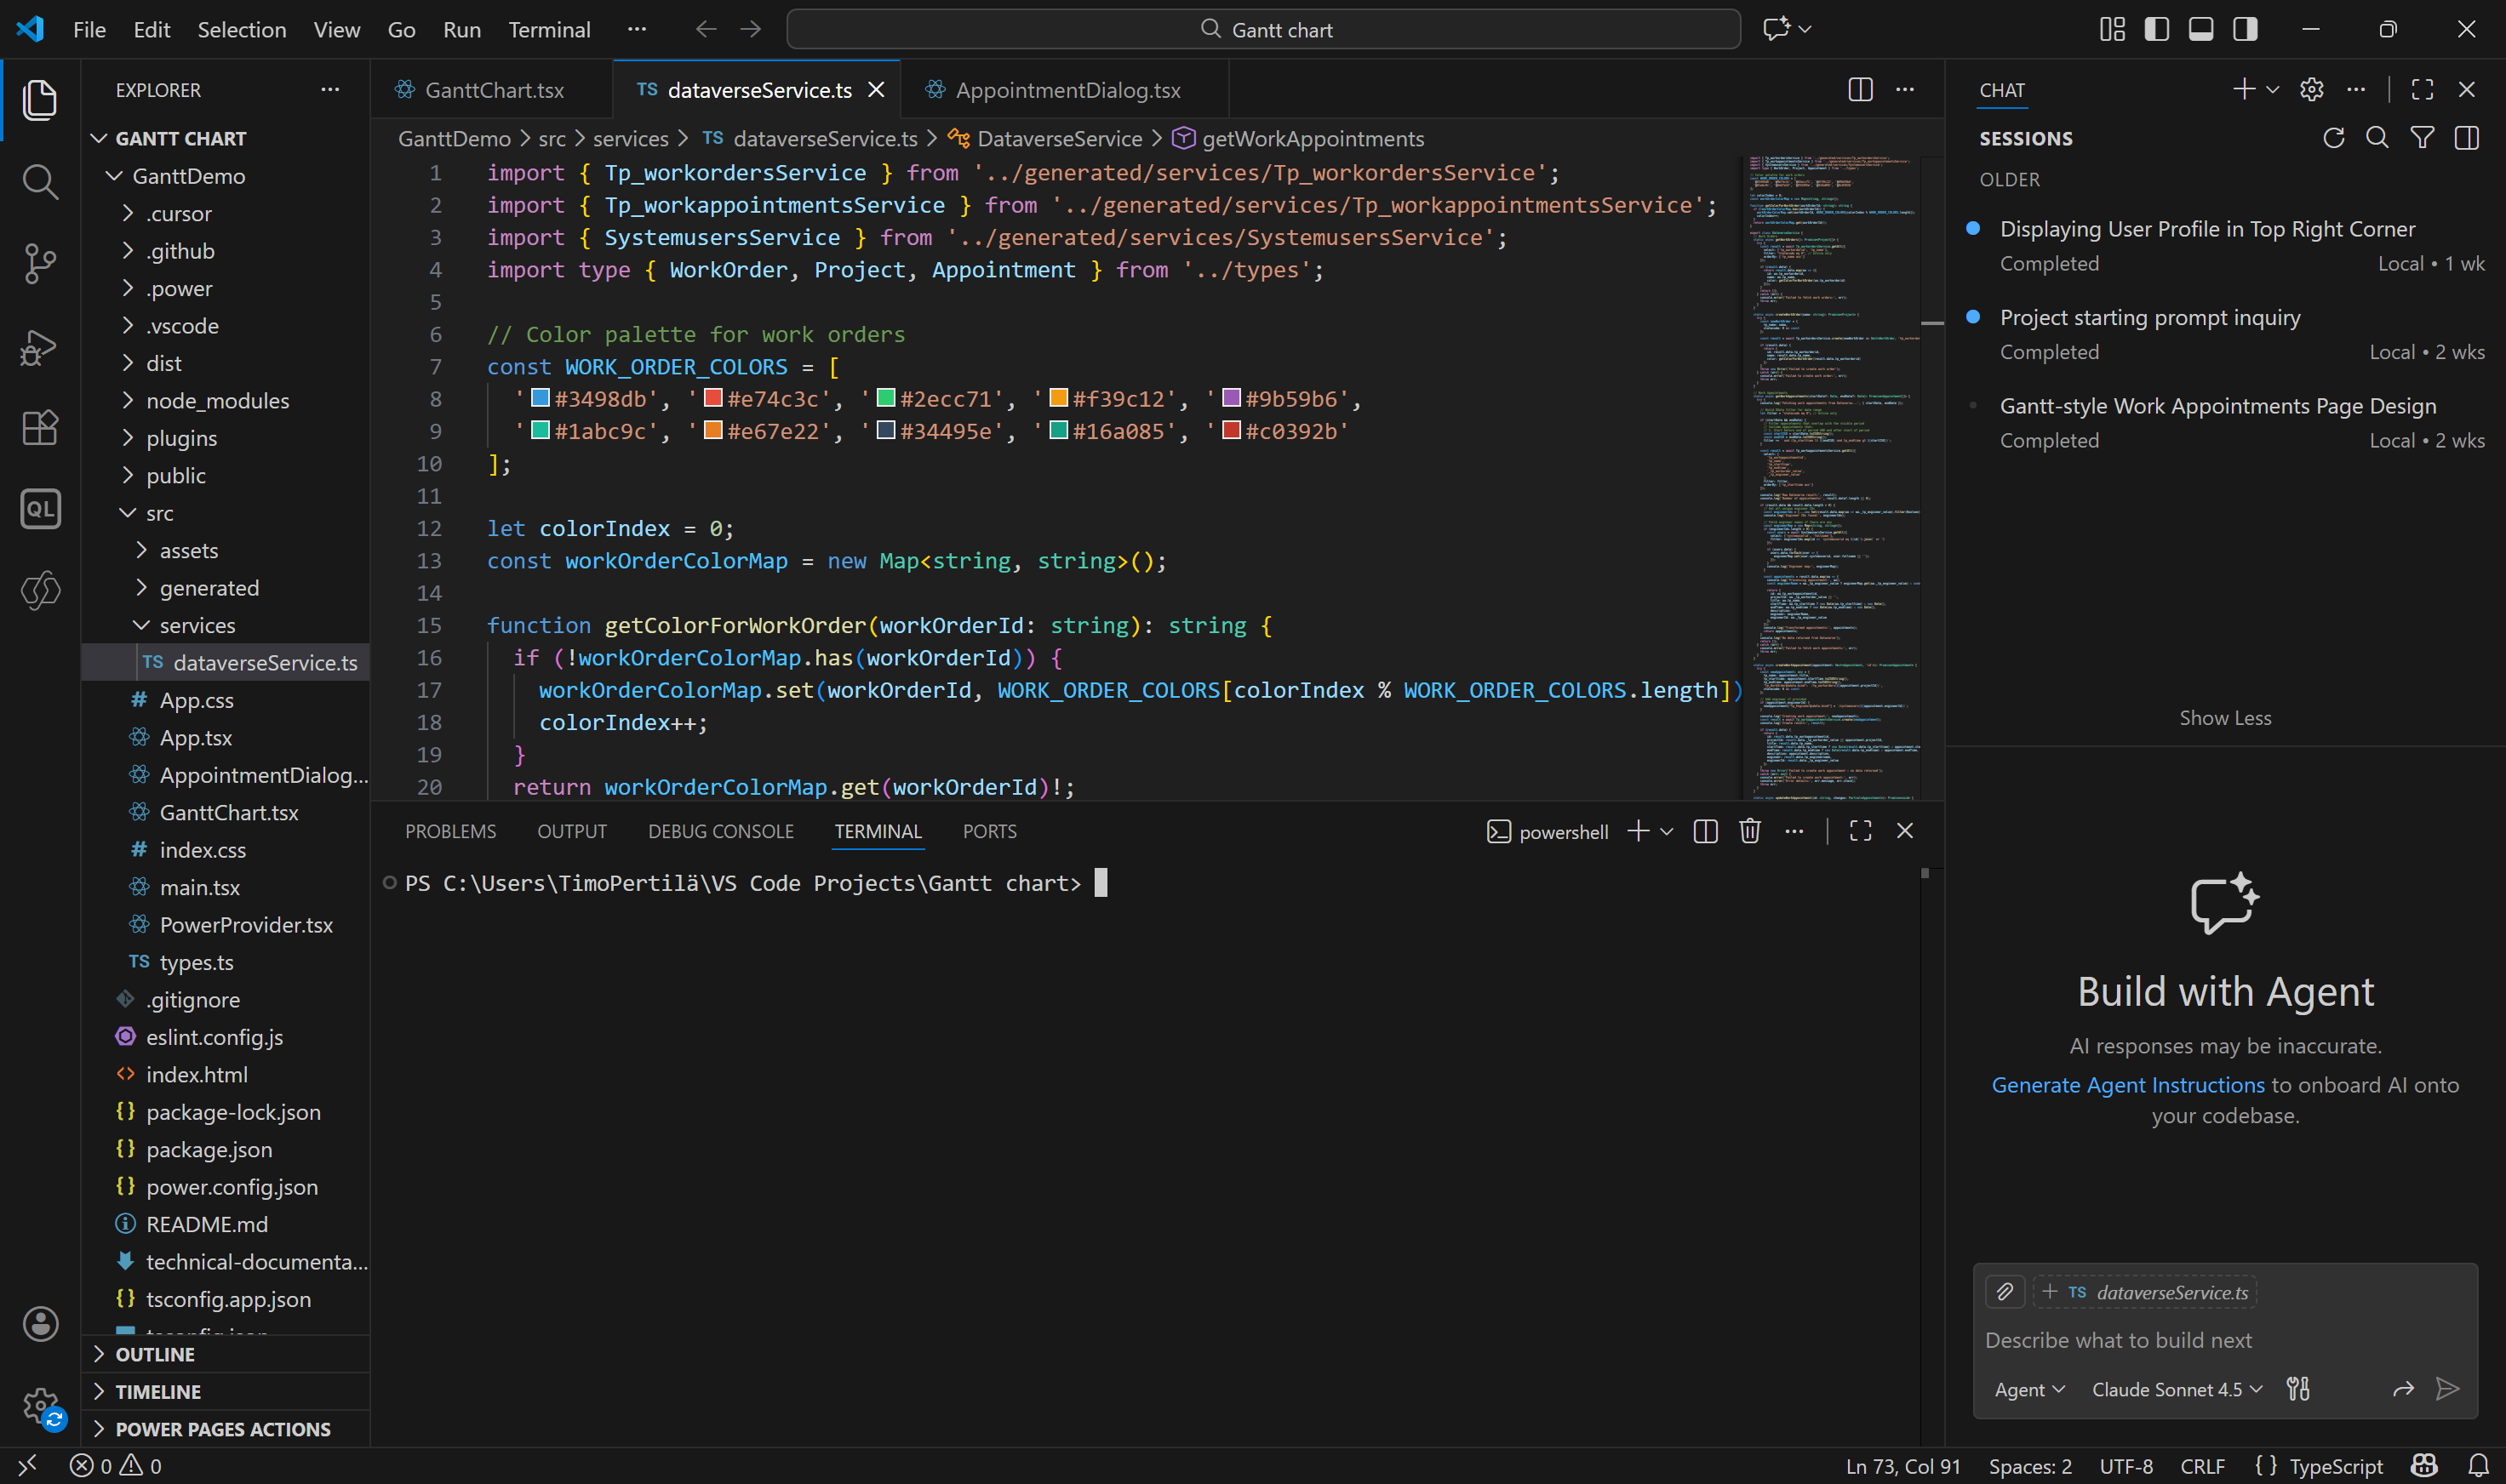Open the Source Control view
2506x1484 pixels.
click(39, 264)
